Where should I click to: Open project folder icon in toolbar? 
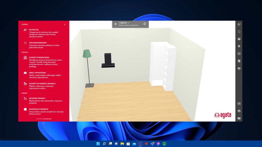click(x=239, y=118)
